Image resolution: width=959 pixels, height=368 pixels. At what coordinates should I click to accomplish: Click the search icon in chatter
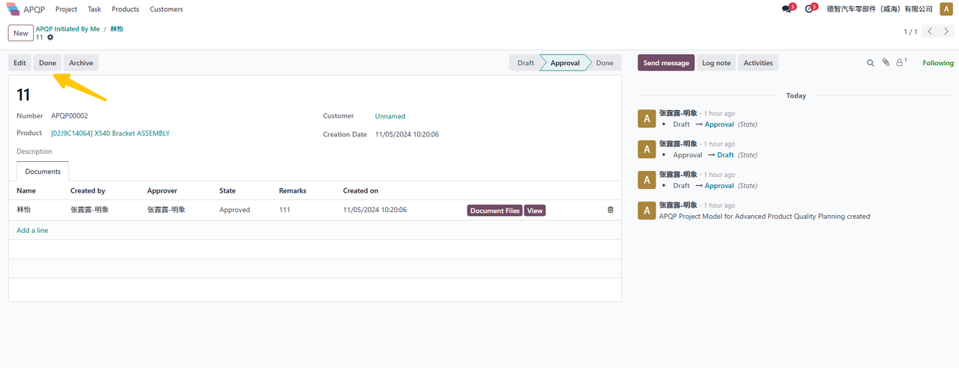point(870,63)
